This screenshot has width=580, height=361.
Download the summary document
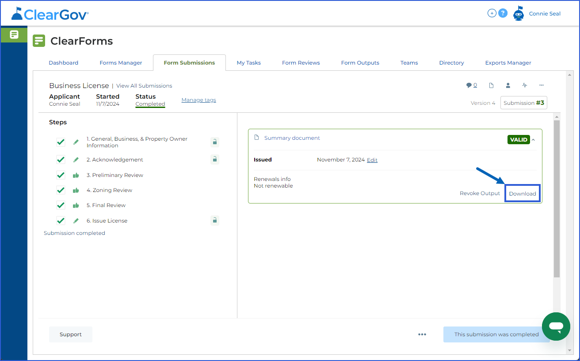pos(522,193)
